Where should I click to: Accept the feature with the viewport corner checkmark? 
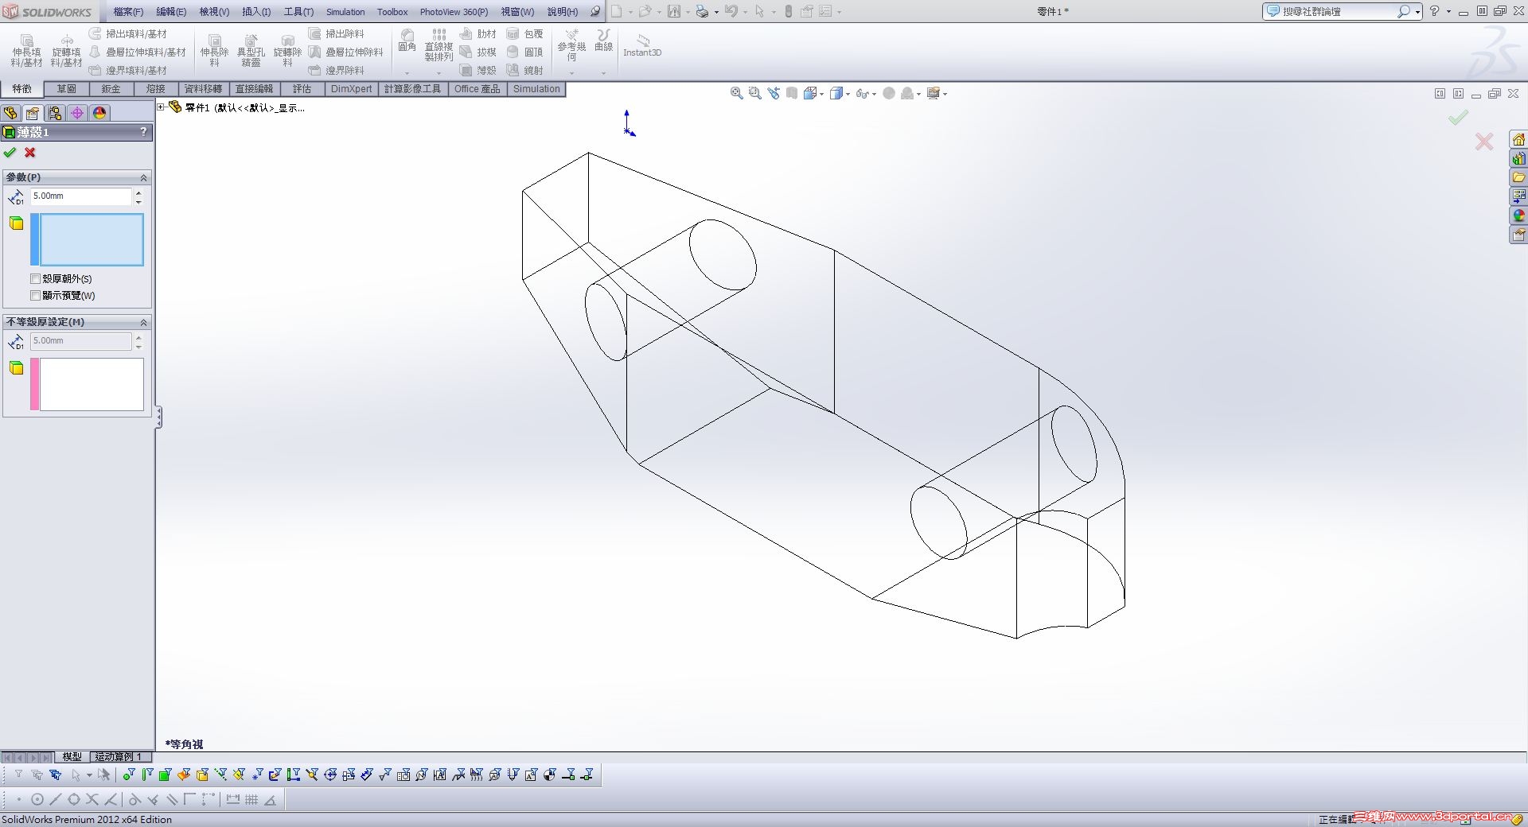[1458, 118]
